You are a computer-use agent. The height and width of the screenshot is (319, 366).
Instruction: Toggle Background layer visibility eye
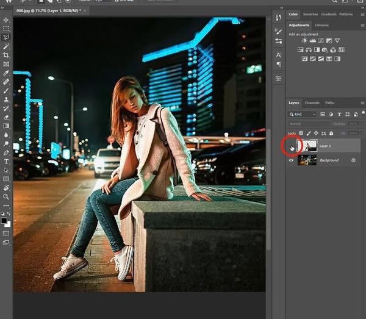click(291, 160)
